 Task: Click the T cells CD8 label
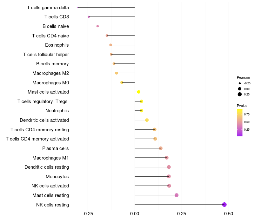point(57,17)
